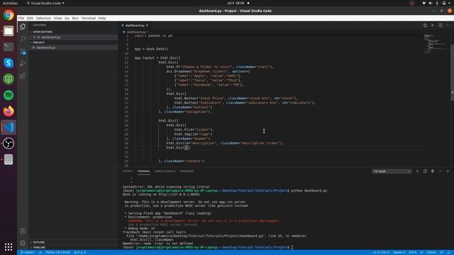Open the Extensions view
Viewport: 454px width, 255px height.
pyautogui.click(x=23, y=76)
